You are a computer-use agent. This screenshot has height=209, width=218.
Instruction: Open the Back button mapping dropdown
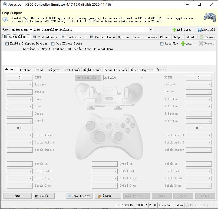pyautogui.click(x=19, y=99)
